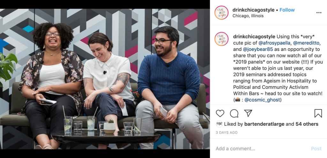Visit the @meredítto mention

point(307,43)
